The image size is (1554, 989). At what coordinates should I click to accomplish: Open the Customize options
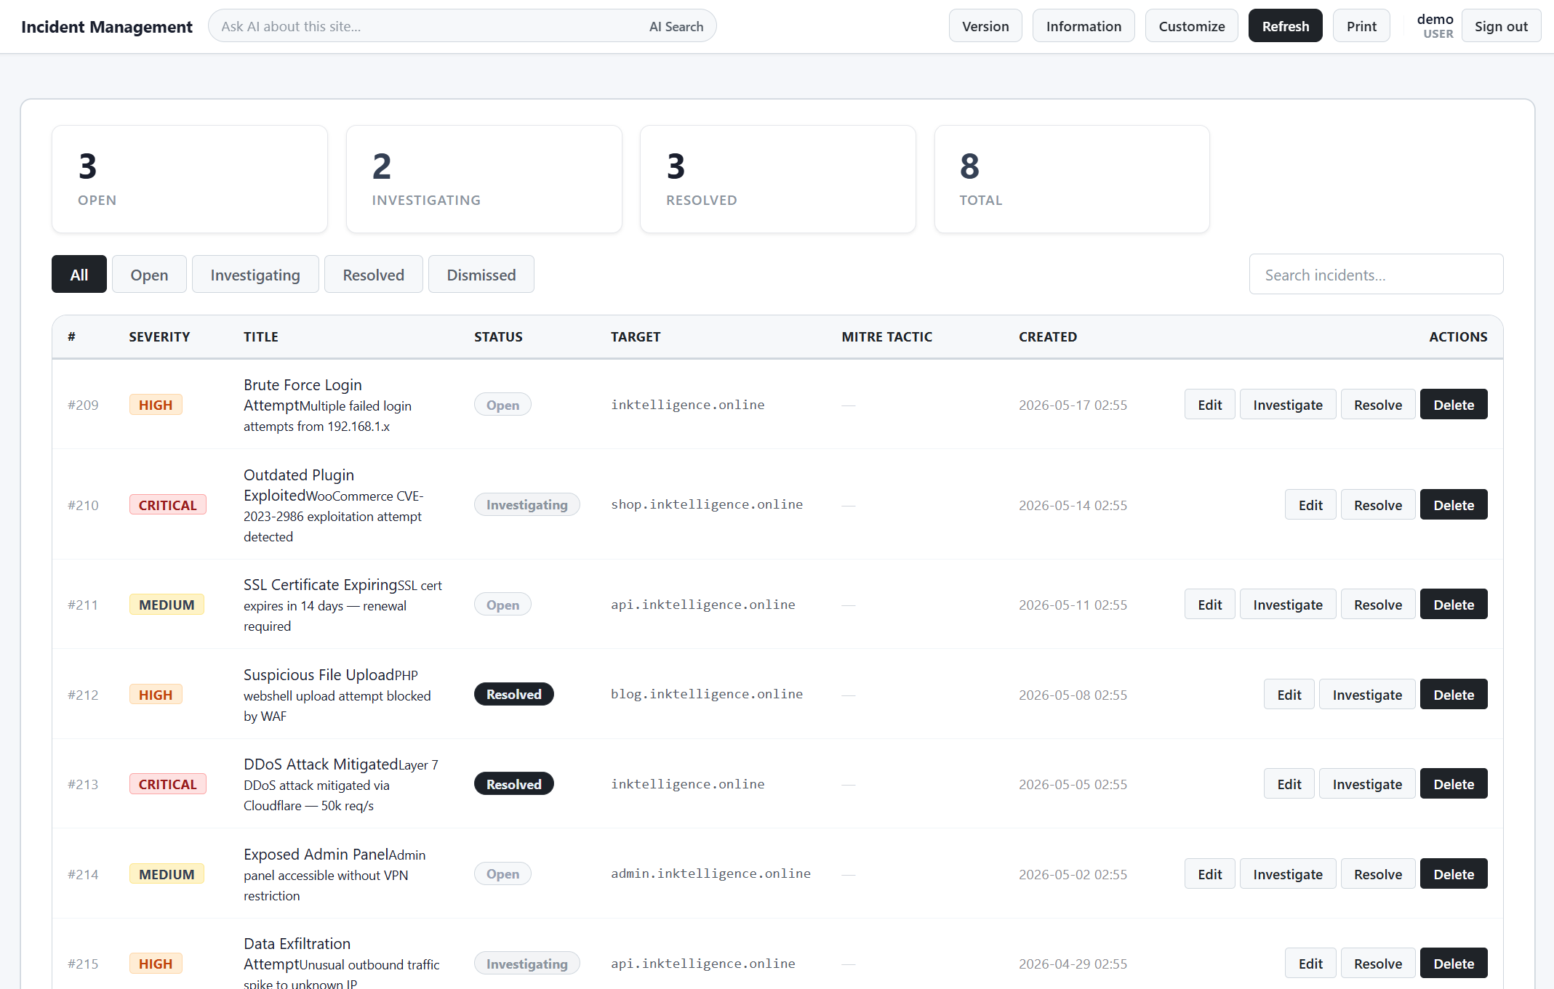(1191, 26)
